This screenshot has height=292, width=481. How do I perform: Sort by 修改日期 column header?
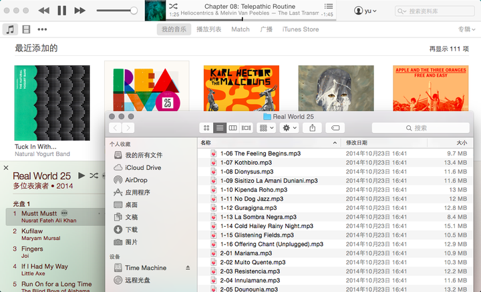click(x=383, y=143)
